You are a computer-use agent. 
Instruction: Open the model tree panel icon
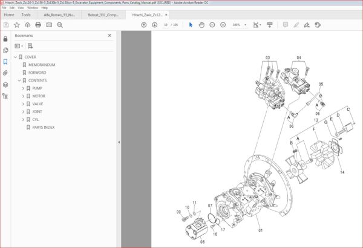coord(5,96)
